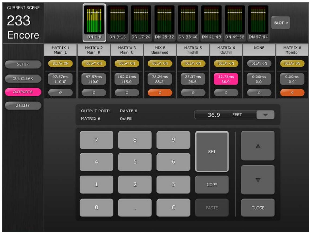The width and height of the screenshot is (310, 233).
Task: Toggle DELAY ON for Matrix 8 Monitor
Action: (x=292, y=63)
